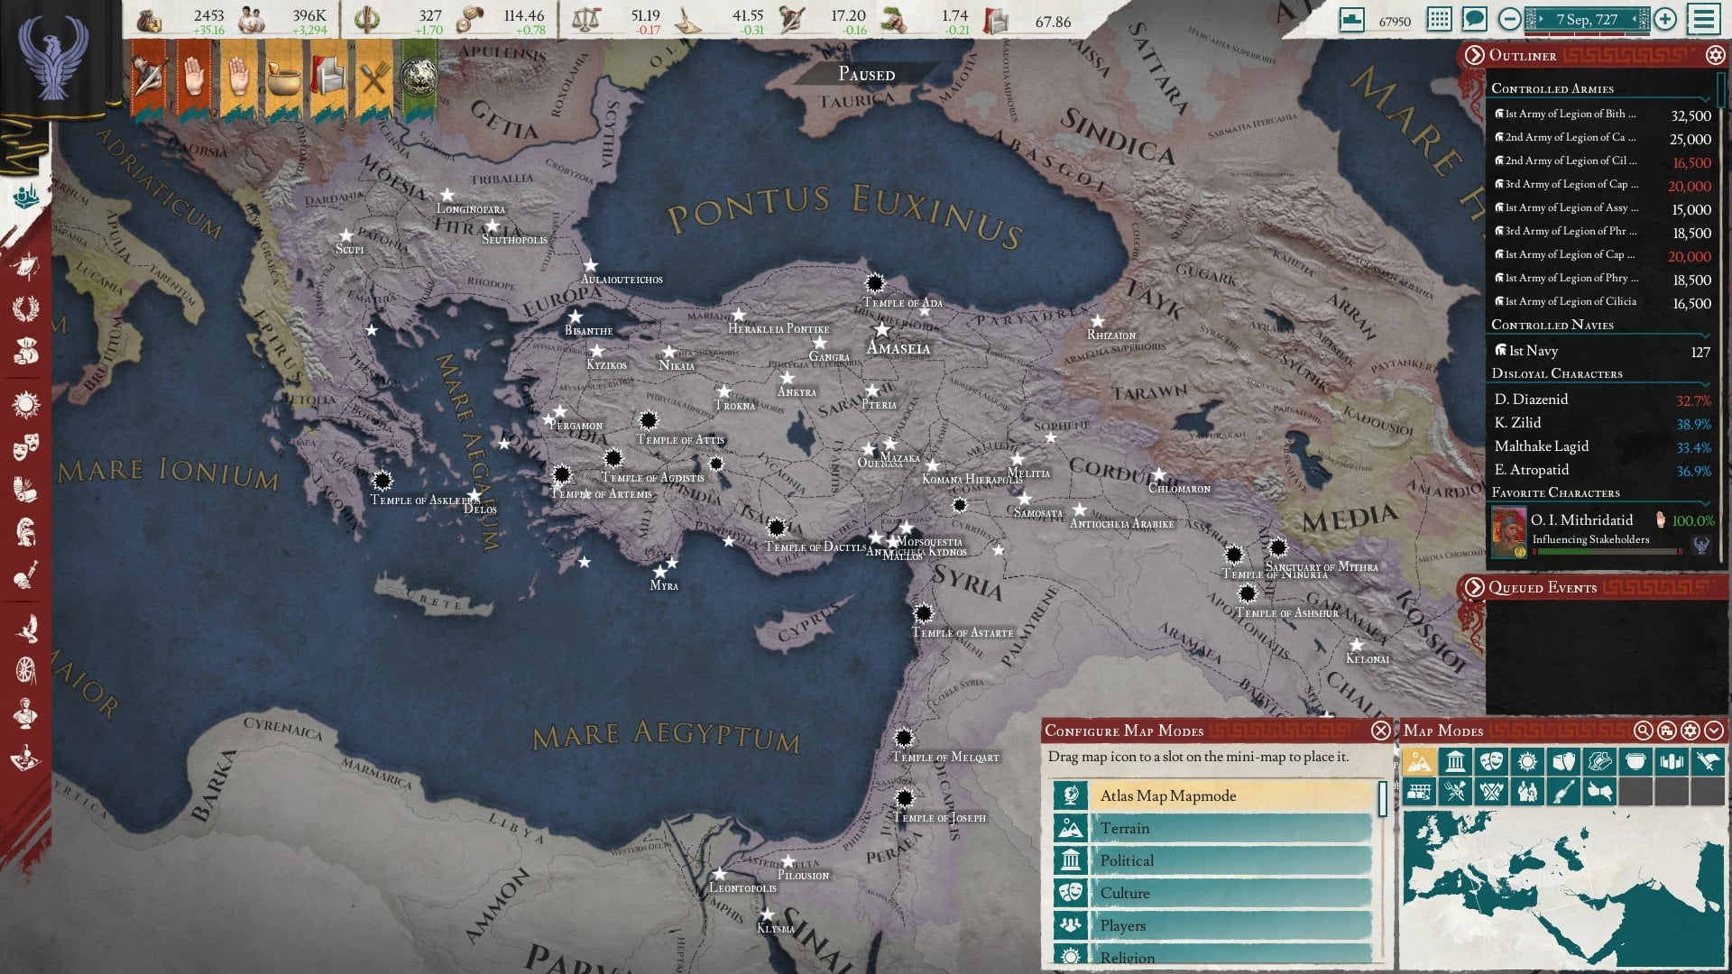Click the food bowl alert banner
Viewport: 1732px width, 974px height.
click(283, 80)
